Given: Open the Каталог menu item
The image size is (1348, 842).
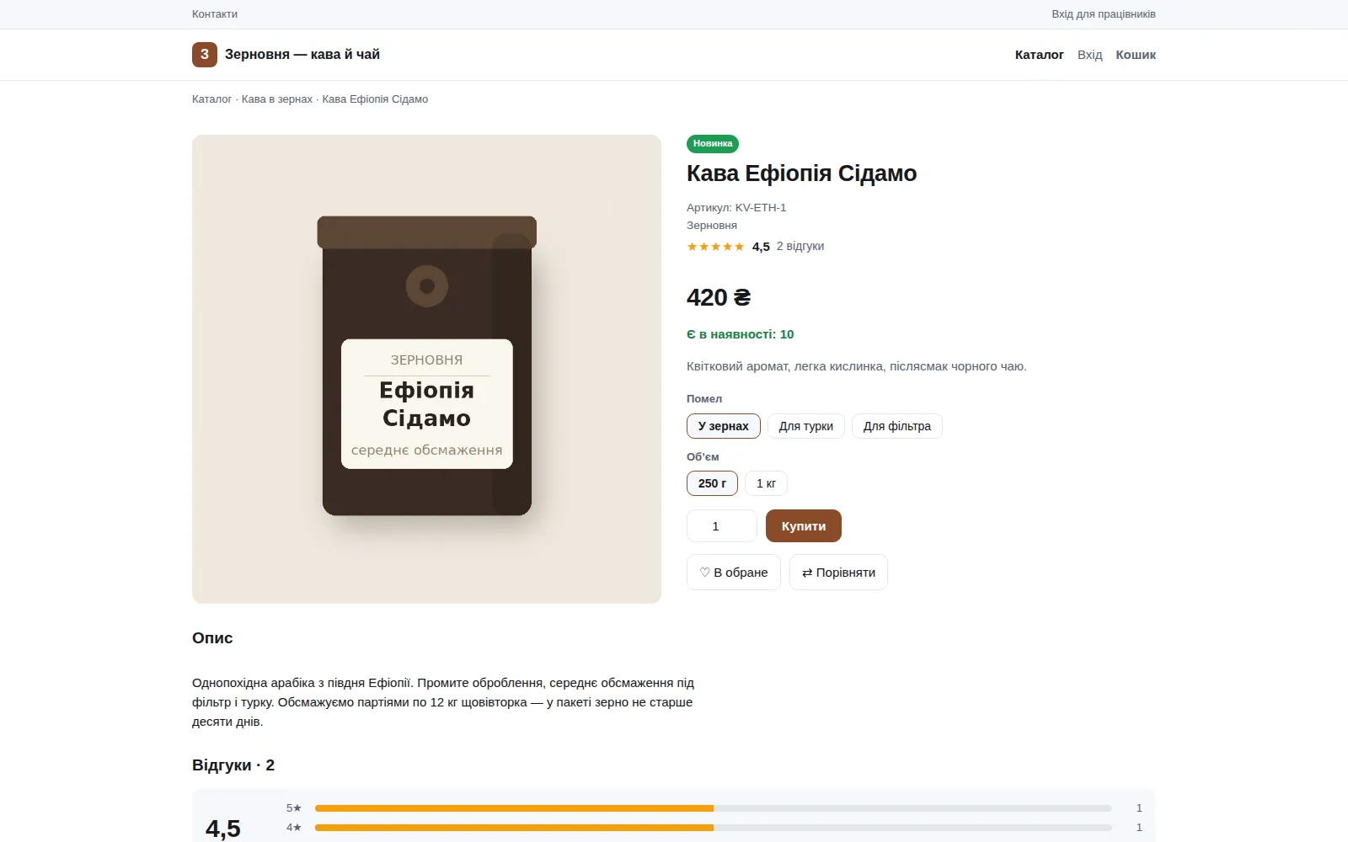Looking at the screenshot, I should point(1040,55).
